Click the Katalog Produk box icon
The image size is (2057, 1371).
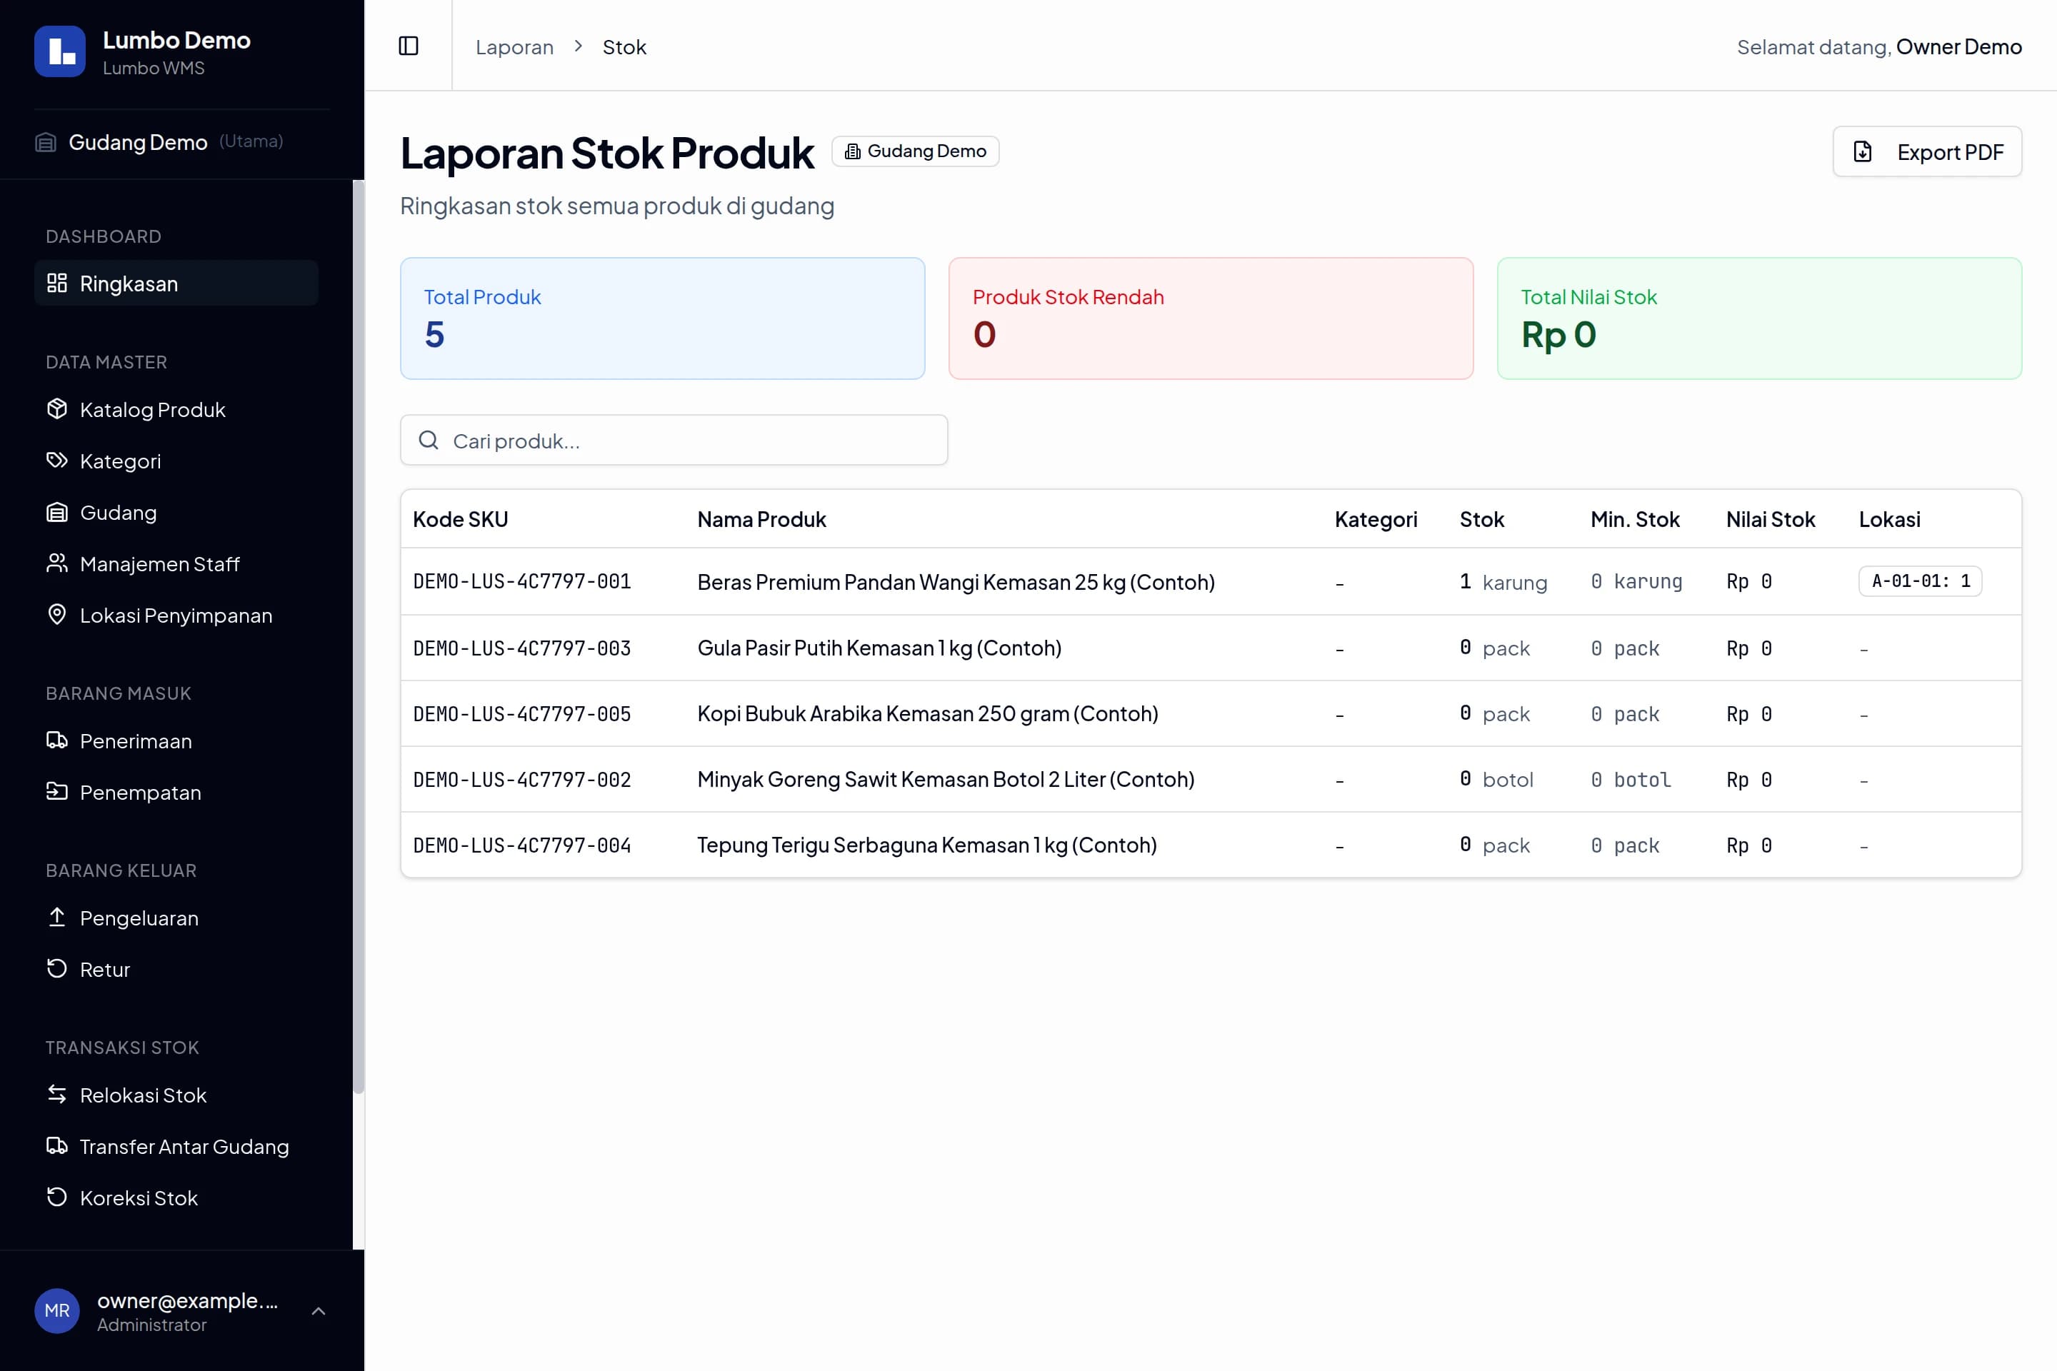pyautogui.click(x=57, y=408)
